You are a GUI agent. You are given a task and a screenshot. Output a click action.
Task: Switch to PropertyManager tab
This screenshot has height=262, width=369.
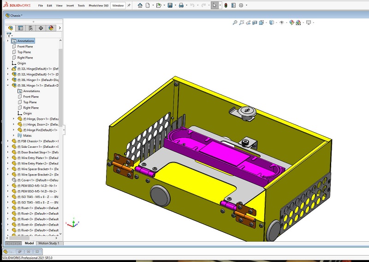(20, 28)
